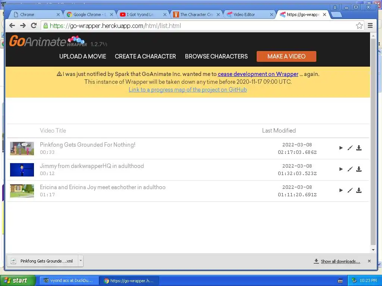This screenshot has height=286, width=382.
Task: Download Ericina and Ericina Joy video
Action: [359, 190]
